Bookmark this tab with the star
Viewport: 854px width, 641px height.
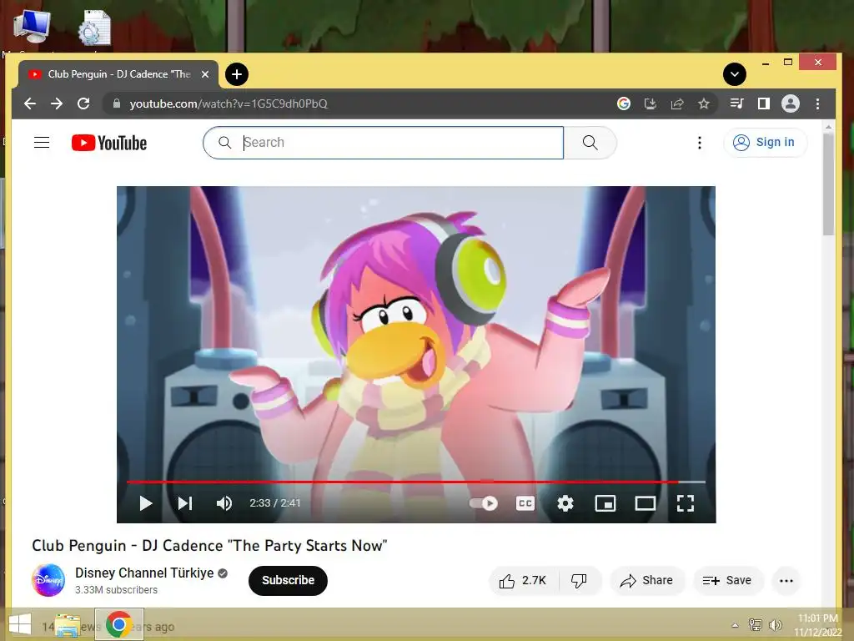pos(704,103)
